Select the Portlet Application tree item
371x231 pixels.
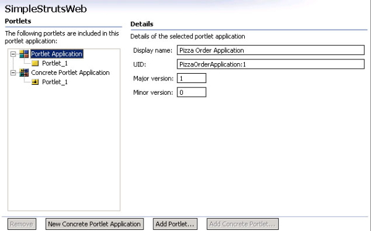click(x=57, y=54)
